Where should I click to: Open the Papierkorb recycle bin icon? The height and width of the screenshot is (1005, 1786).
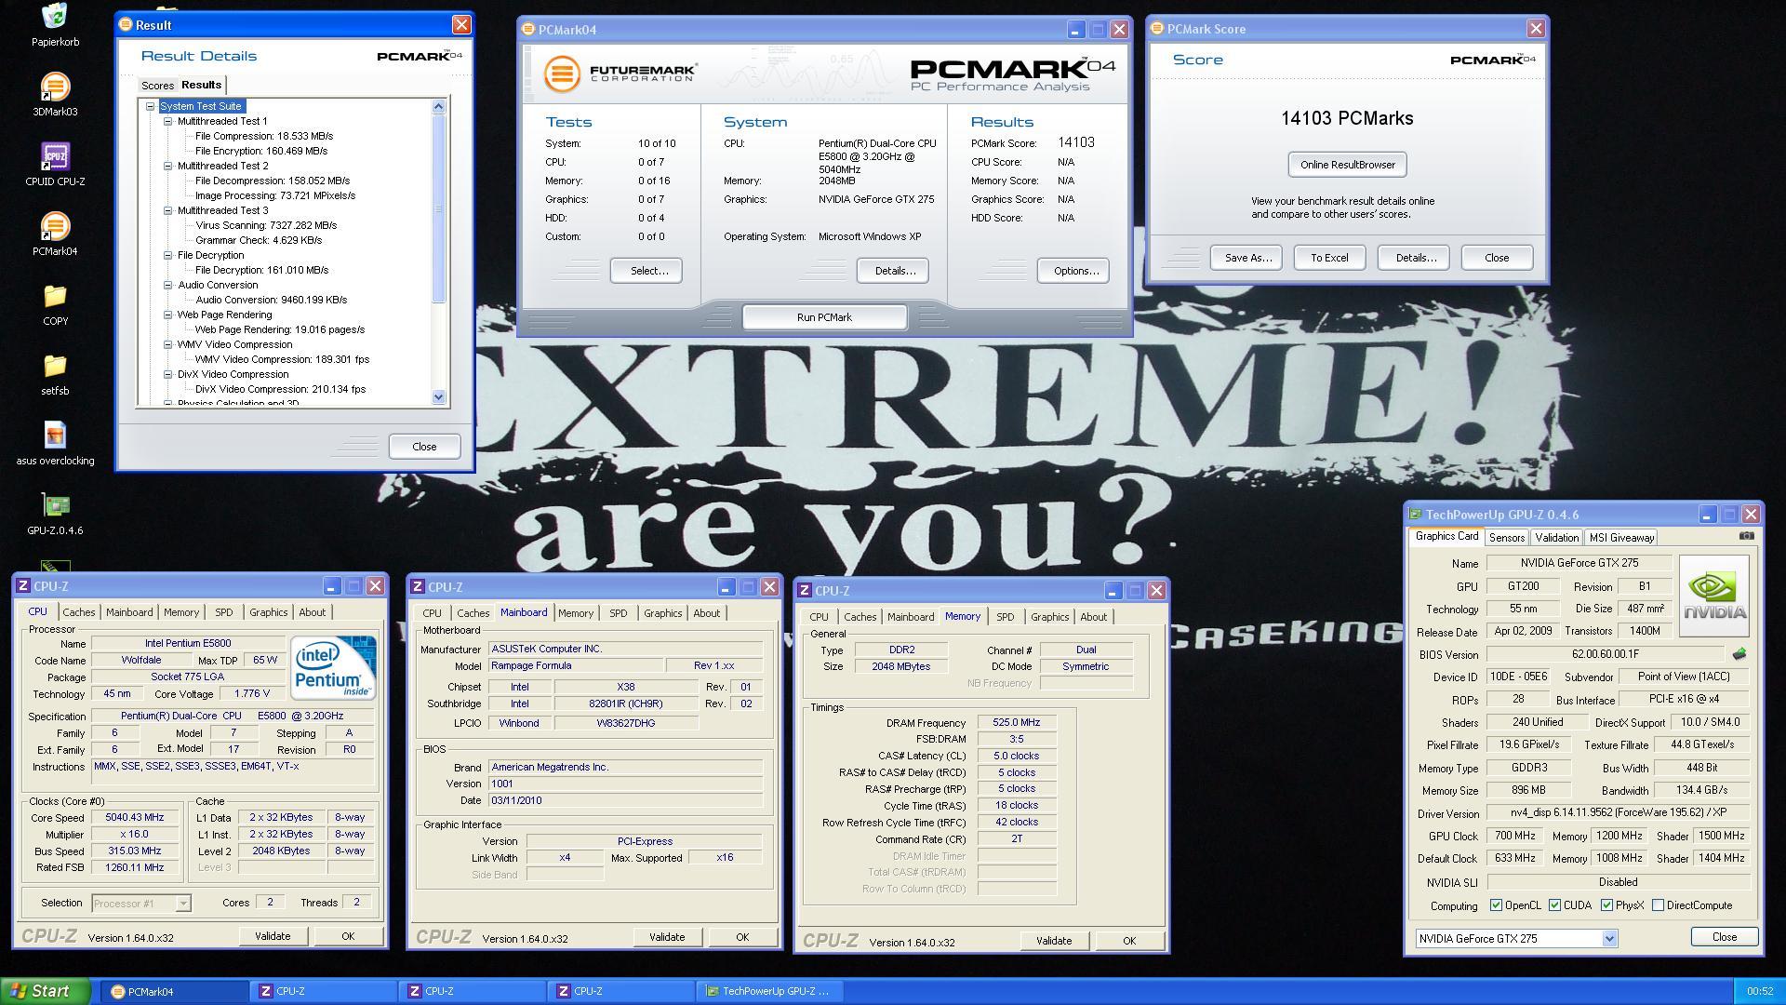pyautogui.click(x=55, y=17)
